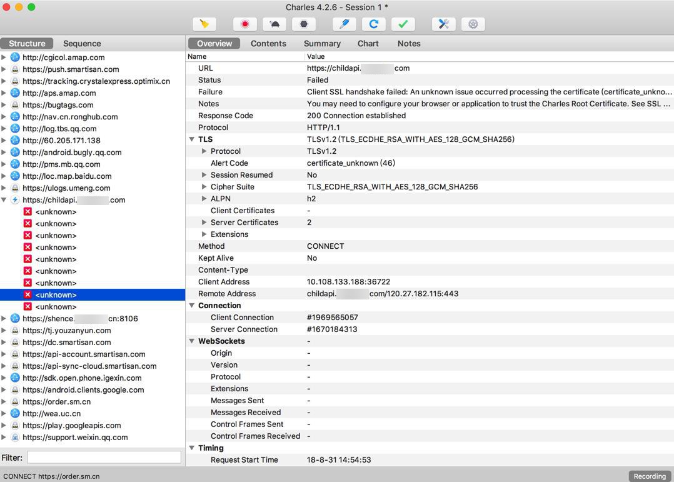Toggle the red Record button

(x=245, y=24)
